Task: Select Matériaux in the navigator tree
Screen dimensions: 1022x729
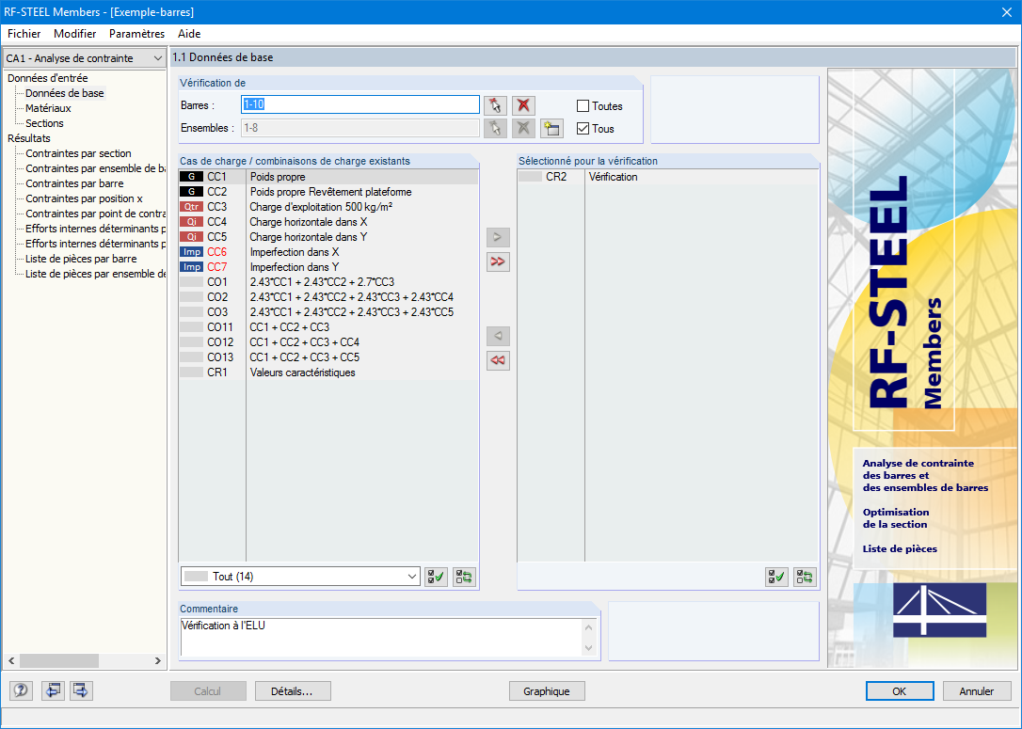Action: point(48,108)
